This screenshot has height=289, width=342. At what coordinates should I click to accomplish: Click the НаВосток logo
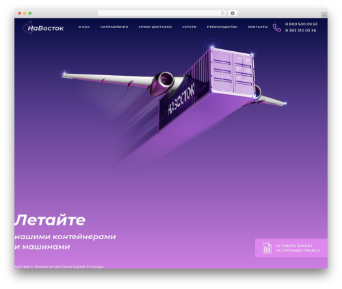tap(43, 28)
